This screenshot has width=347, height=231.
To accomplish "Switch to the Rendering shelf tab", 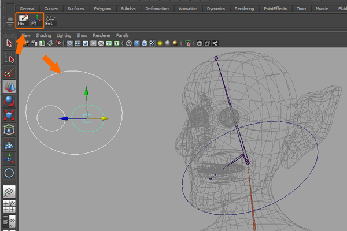I will [x=244, y=9].
